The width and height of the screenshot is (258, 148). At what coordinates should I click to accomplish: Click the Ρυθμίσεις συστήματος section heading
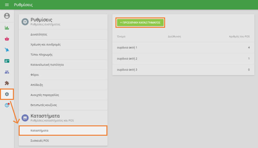tap(45, 24)
